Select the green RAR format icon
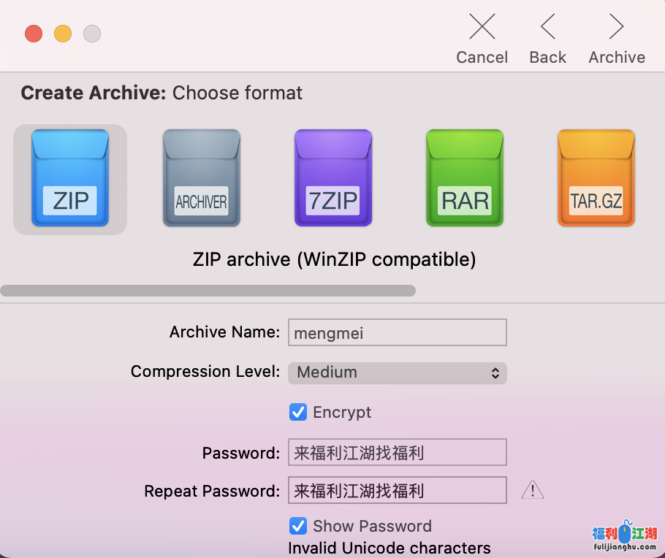Viewport: 665px width, 558px height. point(465,179)
